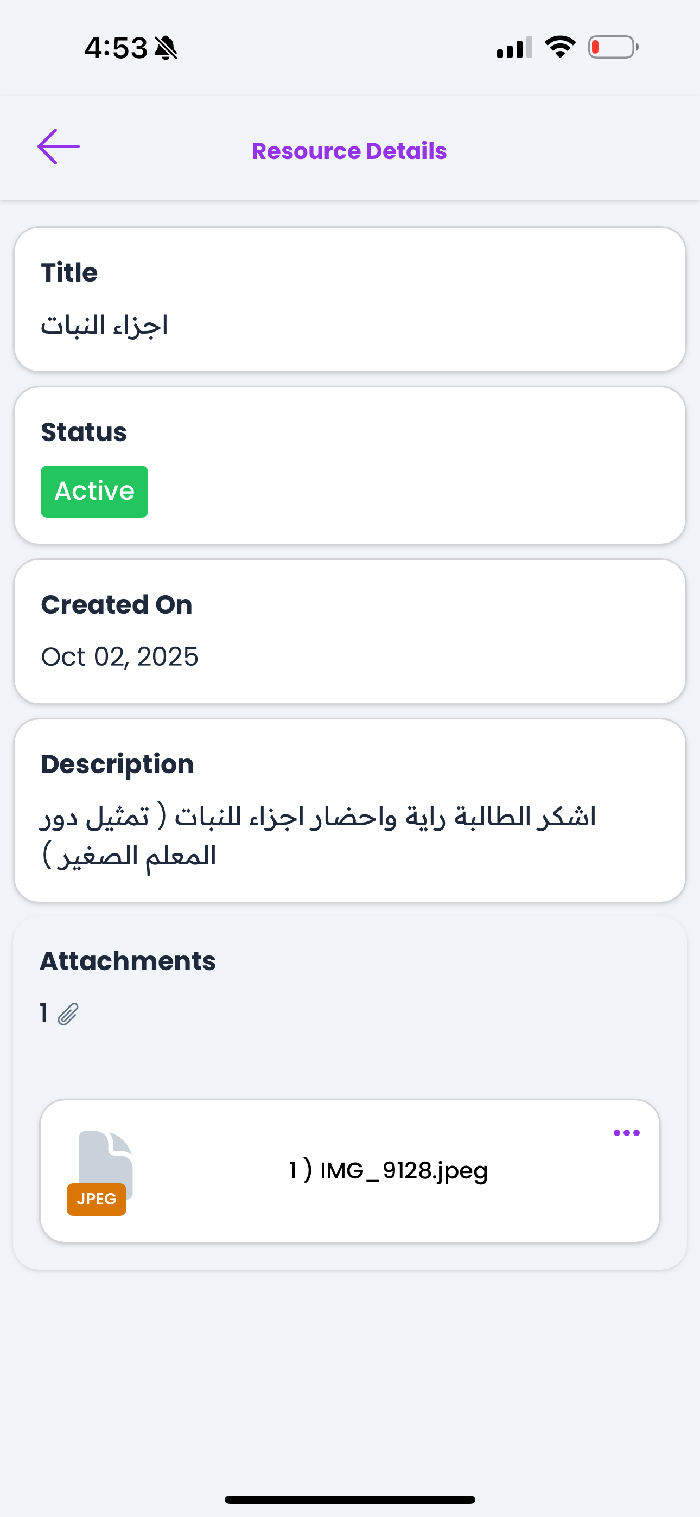700x1517 pixels.
Task: Tap the battery indicator icon
Action: click(613, 47)
